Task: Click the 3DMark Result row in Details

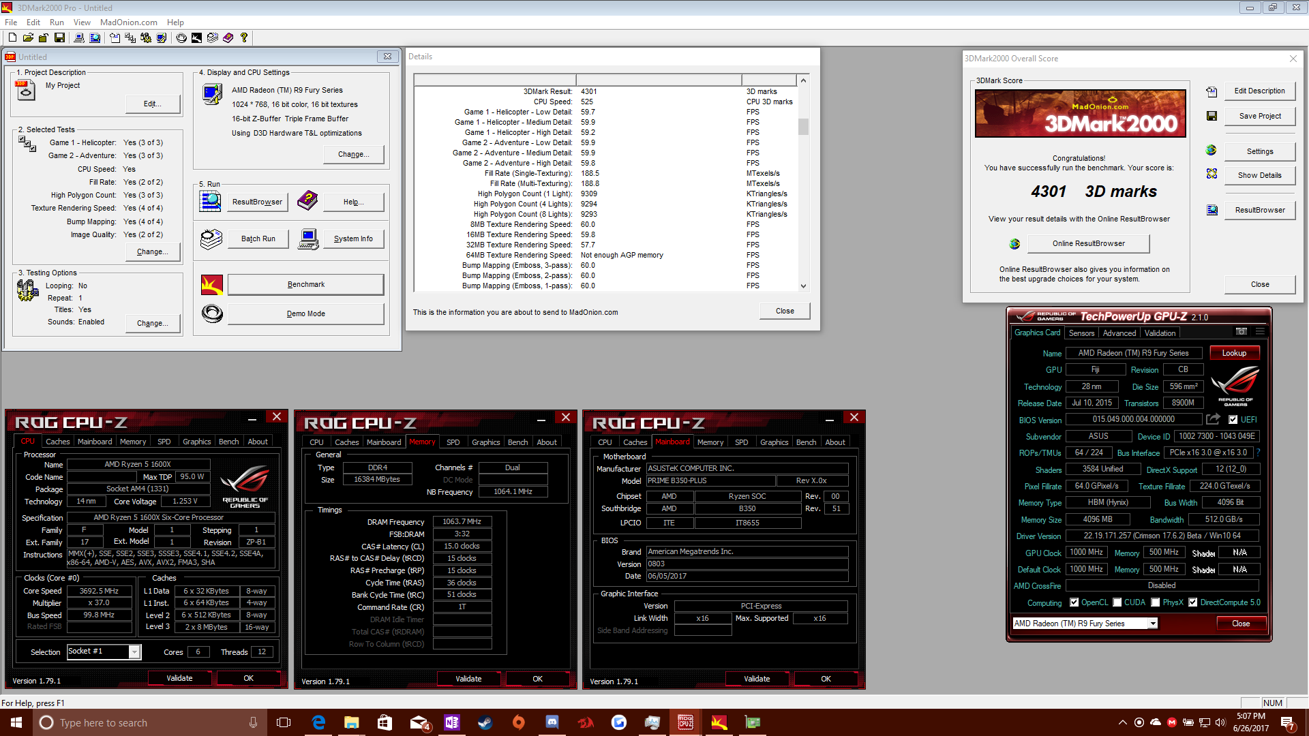Action: [x=605, y=92]
